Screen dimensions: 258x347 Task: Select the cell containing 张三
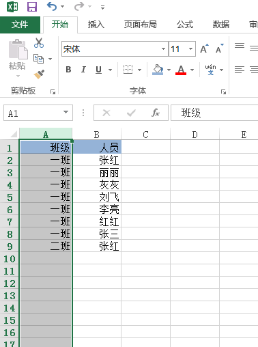[97, 234]
